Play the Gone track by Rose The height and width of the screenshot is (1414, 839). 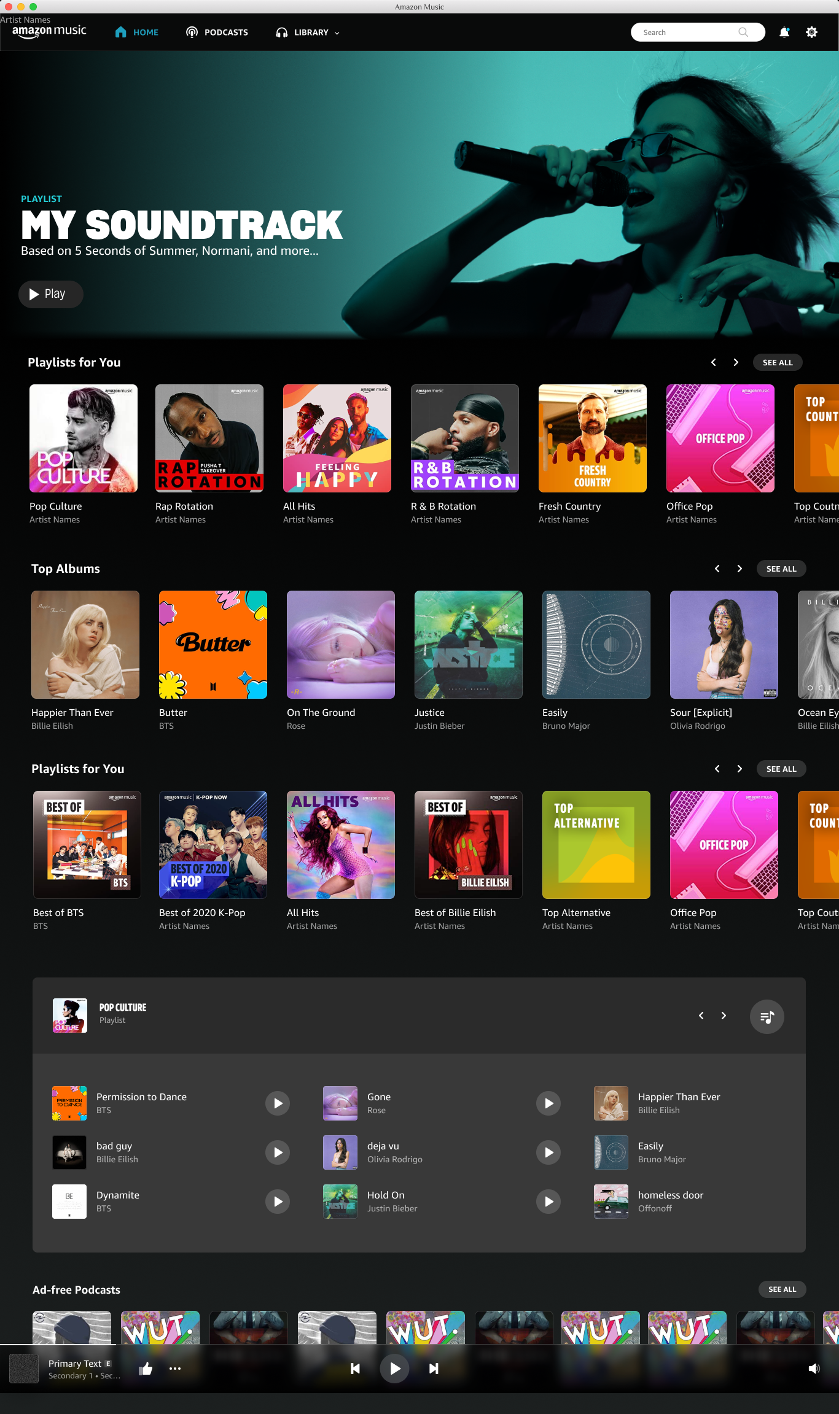click(x=548, y=1103)
